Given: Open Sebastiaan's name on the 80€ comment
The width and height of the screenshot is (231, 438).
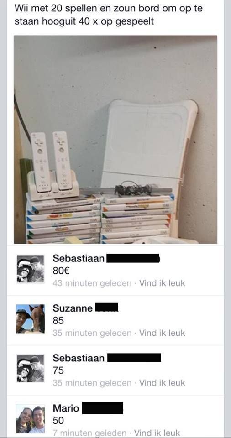Looking at the screenshot, I should click(x=79, y=258).
